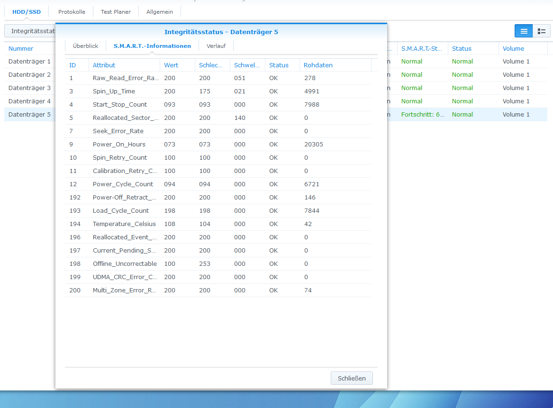Select Offline_Uncorrectable attribute row
The width and height of the screenshot is (553, 408).
tap(218, 264)
